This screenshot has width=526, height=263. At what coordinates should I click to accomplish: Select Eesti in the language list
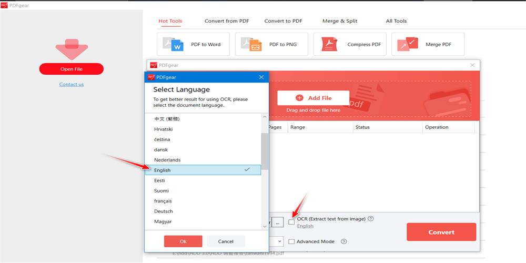(x=203, y=180)
